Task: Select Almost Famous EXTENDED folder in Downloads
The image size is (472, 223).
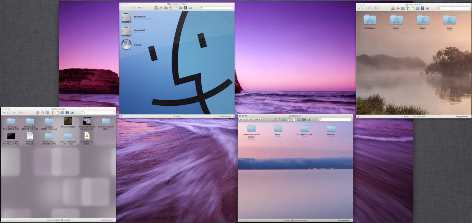Action: pos(49,136)
